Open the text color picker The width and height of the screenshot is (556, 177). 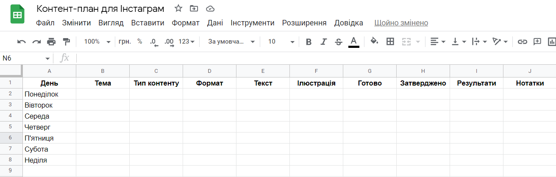[x=354, y=41]
